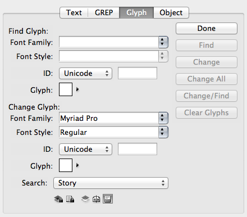Click the Done button
The height and width of the screenshot is (217, 247).
[207, 28]
